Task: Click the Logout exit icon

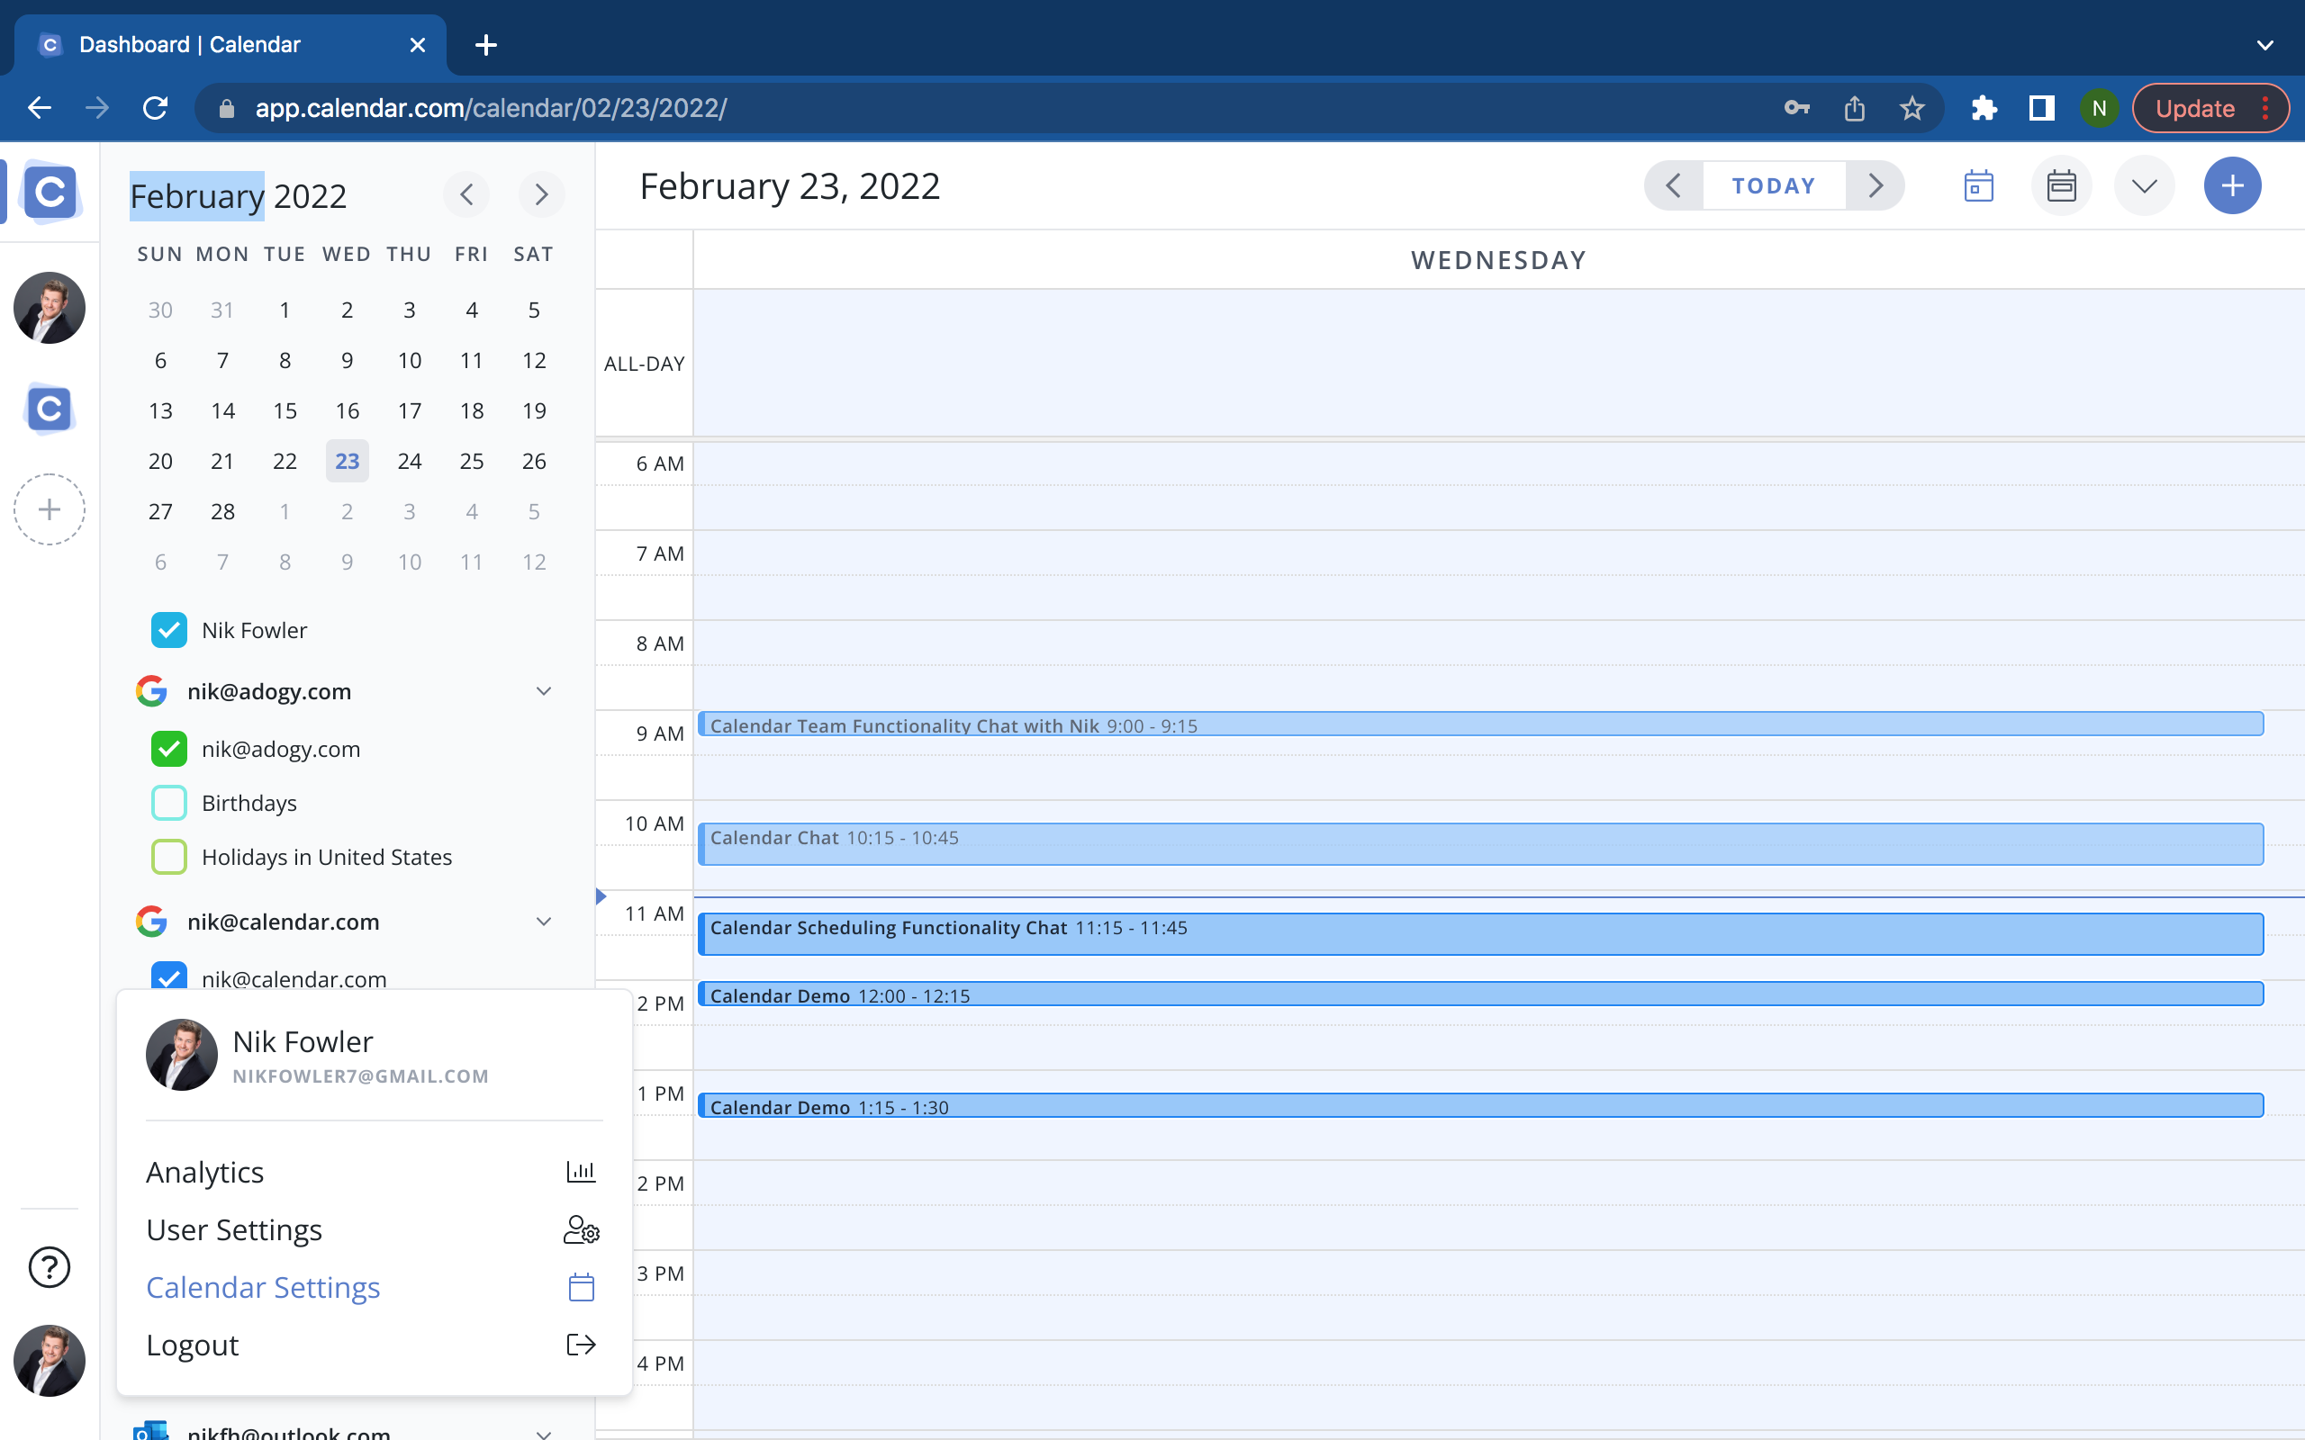Action: (x=580, y=1344)
